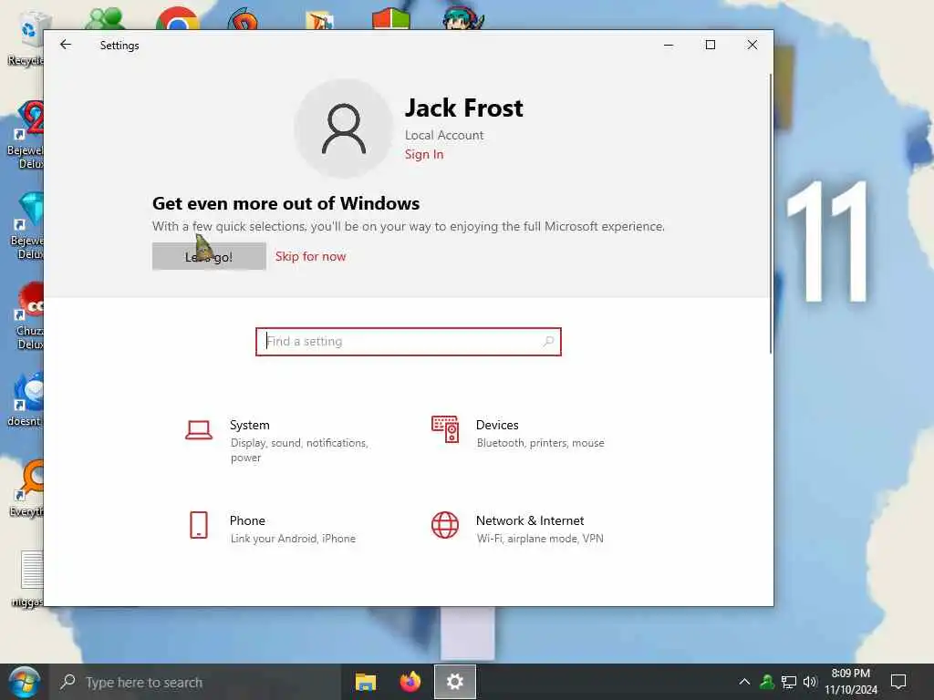Click the Let's go! button
Screen dimensions: 934x700
(x=209, y=256)
